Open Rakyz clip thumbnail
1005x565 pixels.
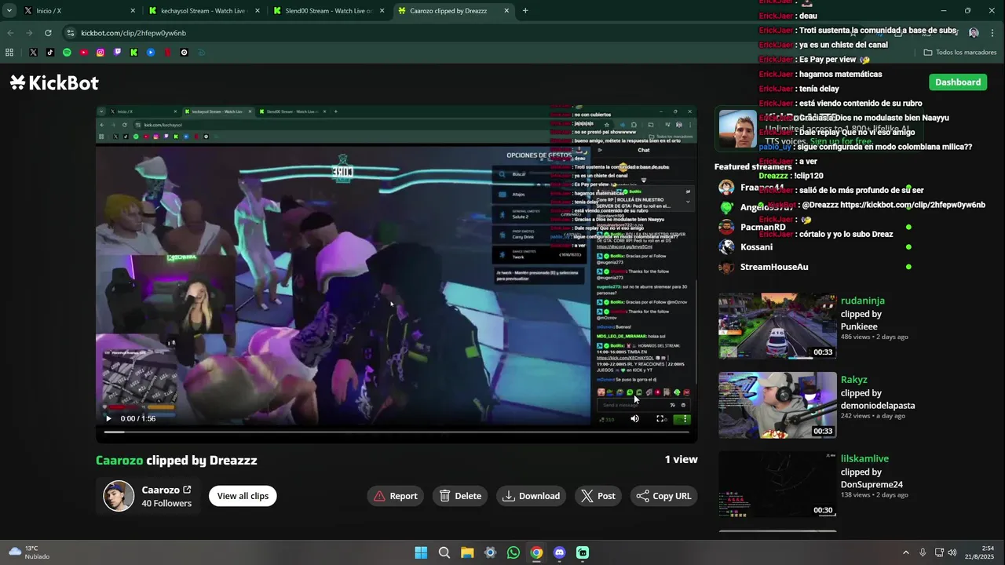(777, 405)
